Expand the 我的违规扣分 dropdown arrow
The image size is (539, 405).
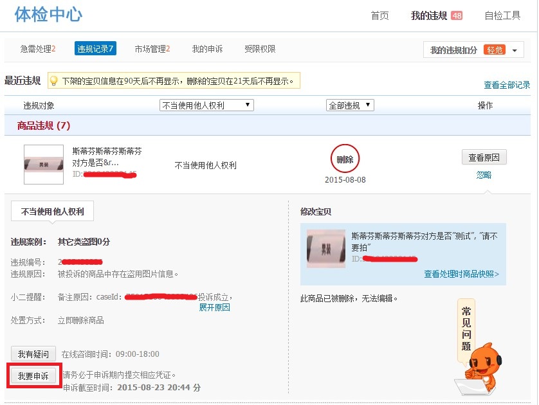[515, 51]
